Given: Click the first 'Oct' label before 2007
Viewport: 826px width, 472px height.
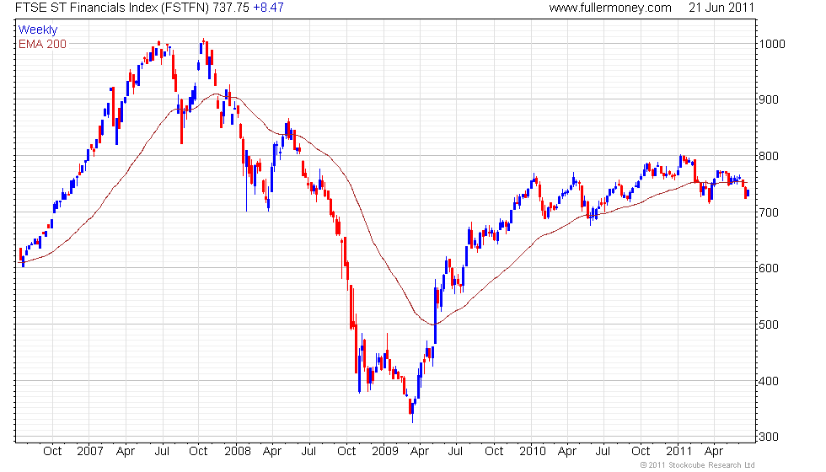Looking at the screenshot, I should pos(52,452).
